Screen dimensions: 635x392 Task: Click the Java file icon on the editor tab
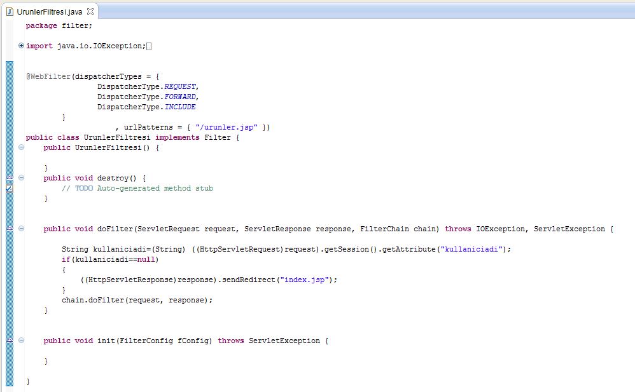10,11
